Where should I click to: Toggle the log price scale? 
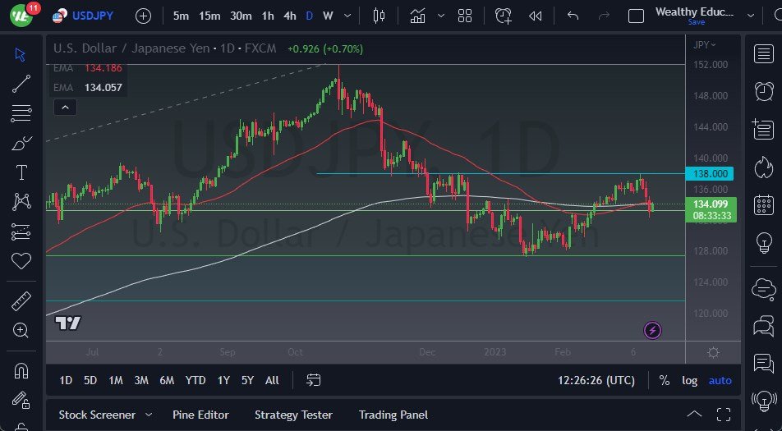[690, 380]
